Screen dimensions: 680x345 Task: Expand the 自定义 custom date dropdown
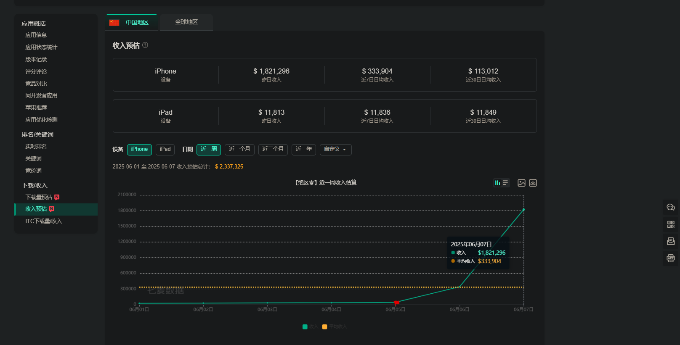[336, 150]
